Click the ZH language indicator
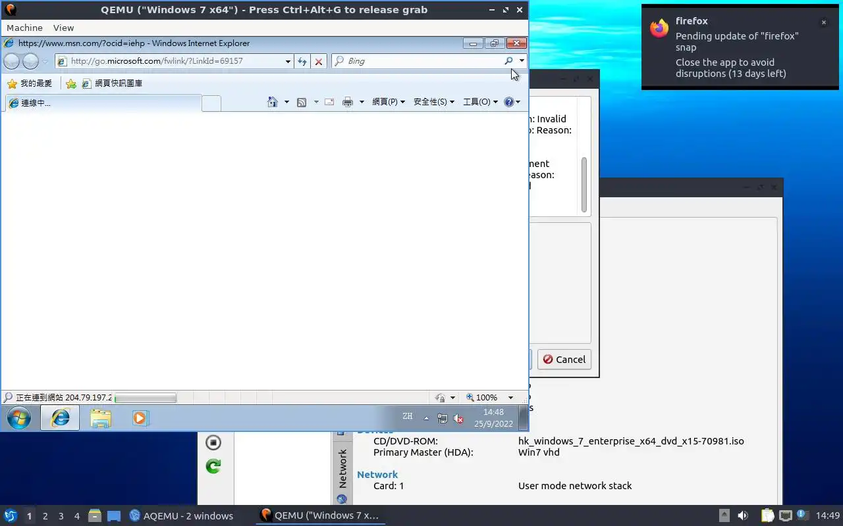The width and height of the screenshot is (843, 526). [408, 416]
